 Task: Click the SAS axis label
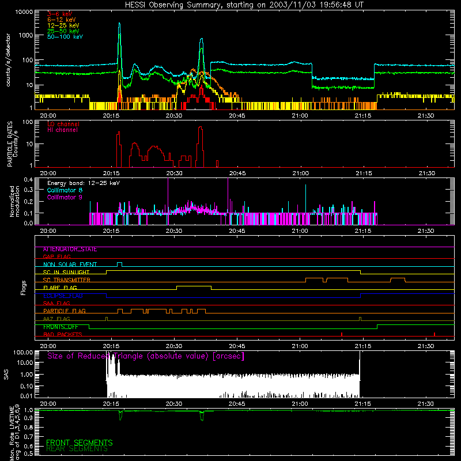coord(6,375)
